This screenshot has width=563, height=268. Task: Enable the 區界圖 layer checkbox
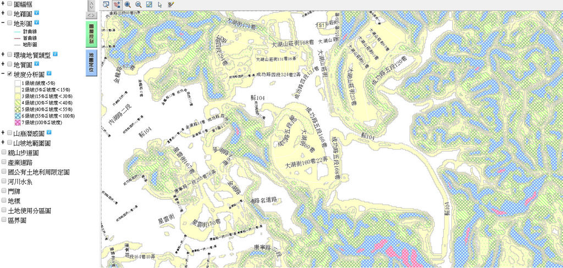(x=4, y=220)
